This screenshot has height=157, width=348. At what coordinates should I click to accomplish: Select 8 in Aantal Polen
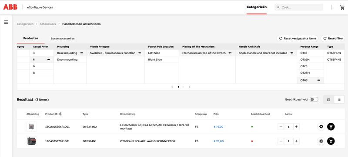click(x=42, y=73)
